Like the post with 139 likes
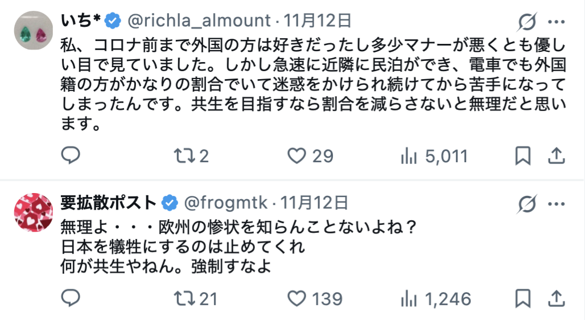Viewport: 585px width, 320px height. (296, 298)
